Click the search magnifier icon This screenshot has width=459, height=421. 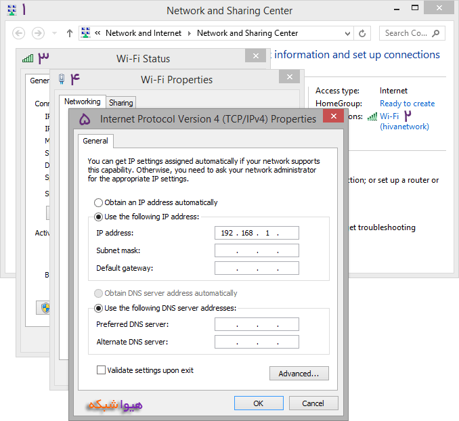(436, 33)
